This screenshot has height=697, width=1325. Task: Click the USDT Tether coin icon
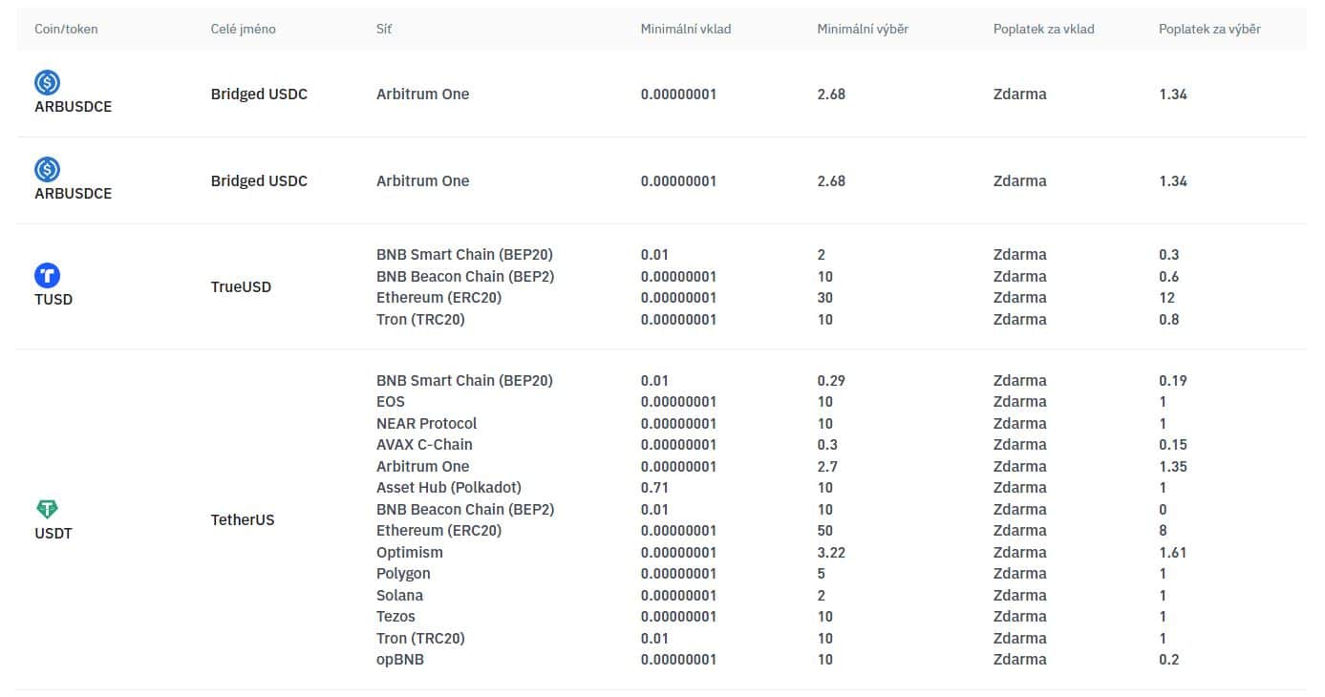(x=48, y=510)
